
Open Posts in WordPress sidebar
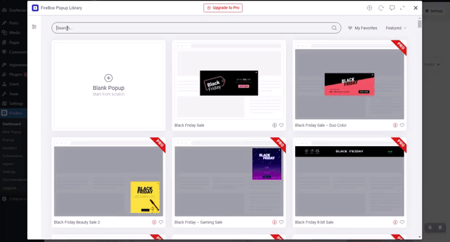(13, 23)
